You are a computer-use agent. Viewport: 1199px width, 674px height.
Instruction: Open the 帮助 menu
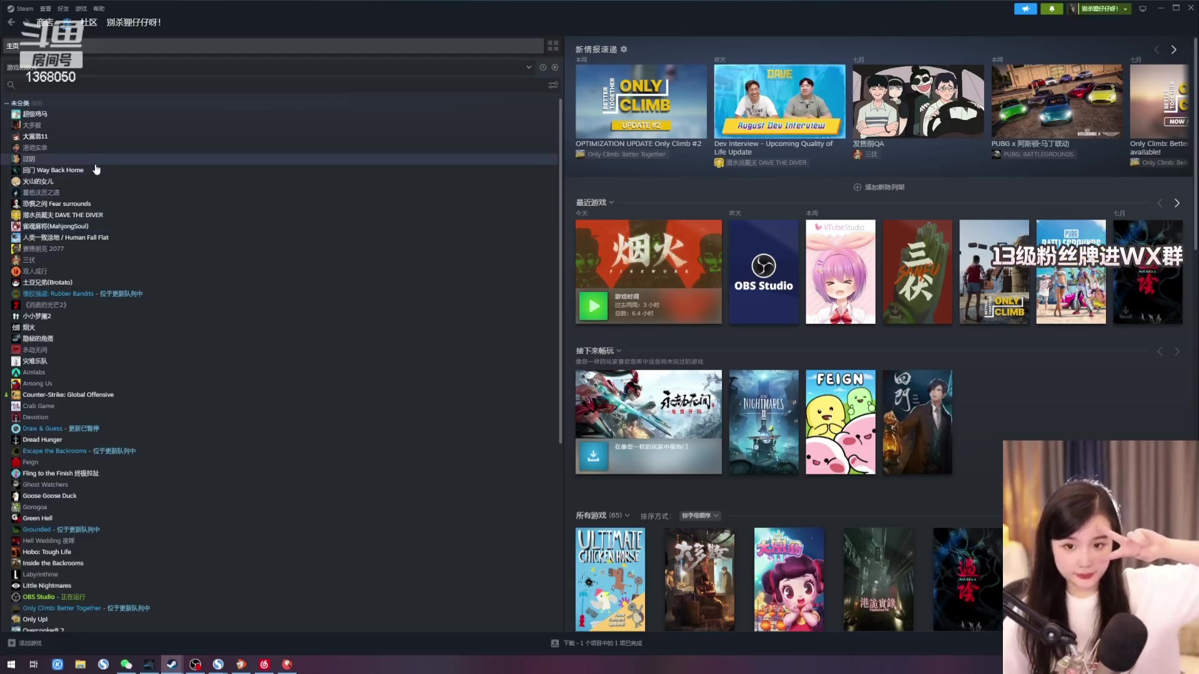(x=99, y=9)
